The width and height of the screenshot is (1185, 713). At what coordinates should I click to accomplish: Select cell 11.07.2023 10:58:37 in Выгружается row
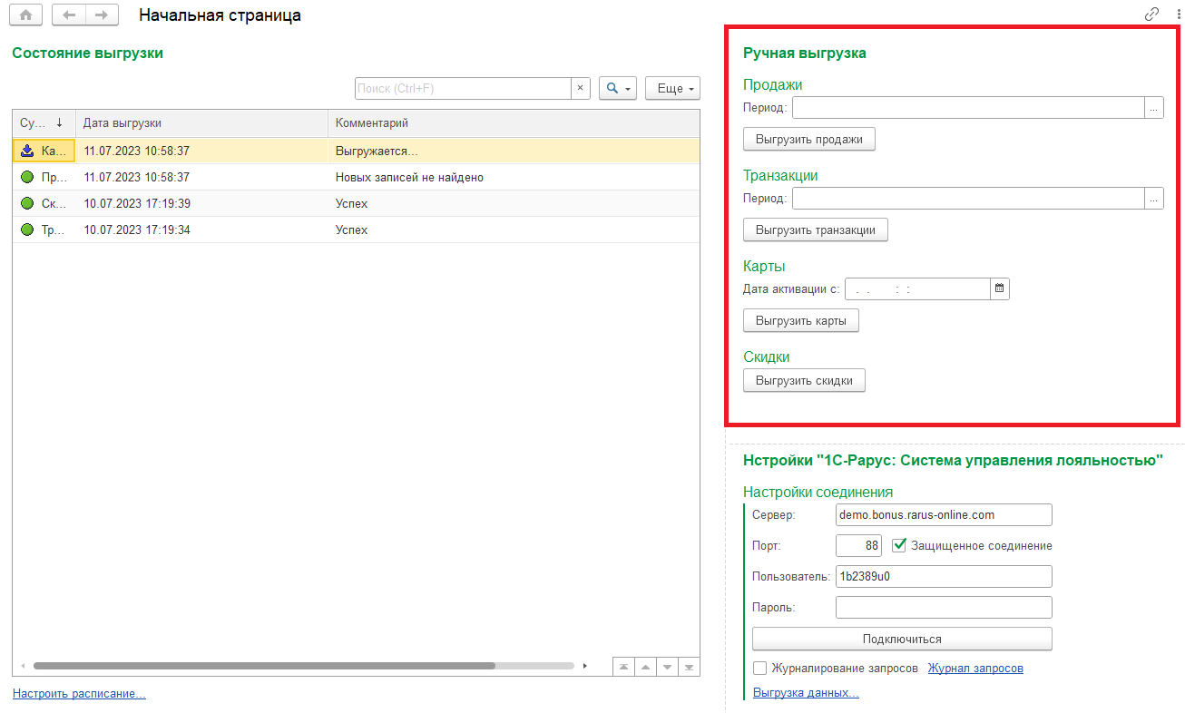click(x=201, y=151)
